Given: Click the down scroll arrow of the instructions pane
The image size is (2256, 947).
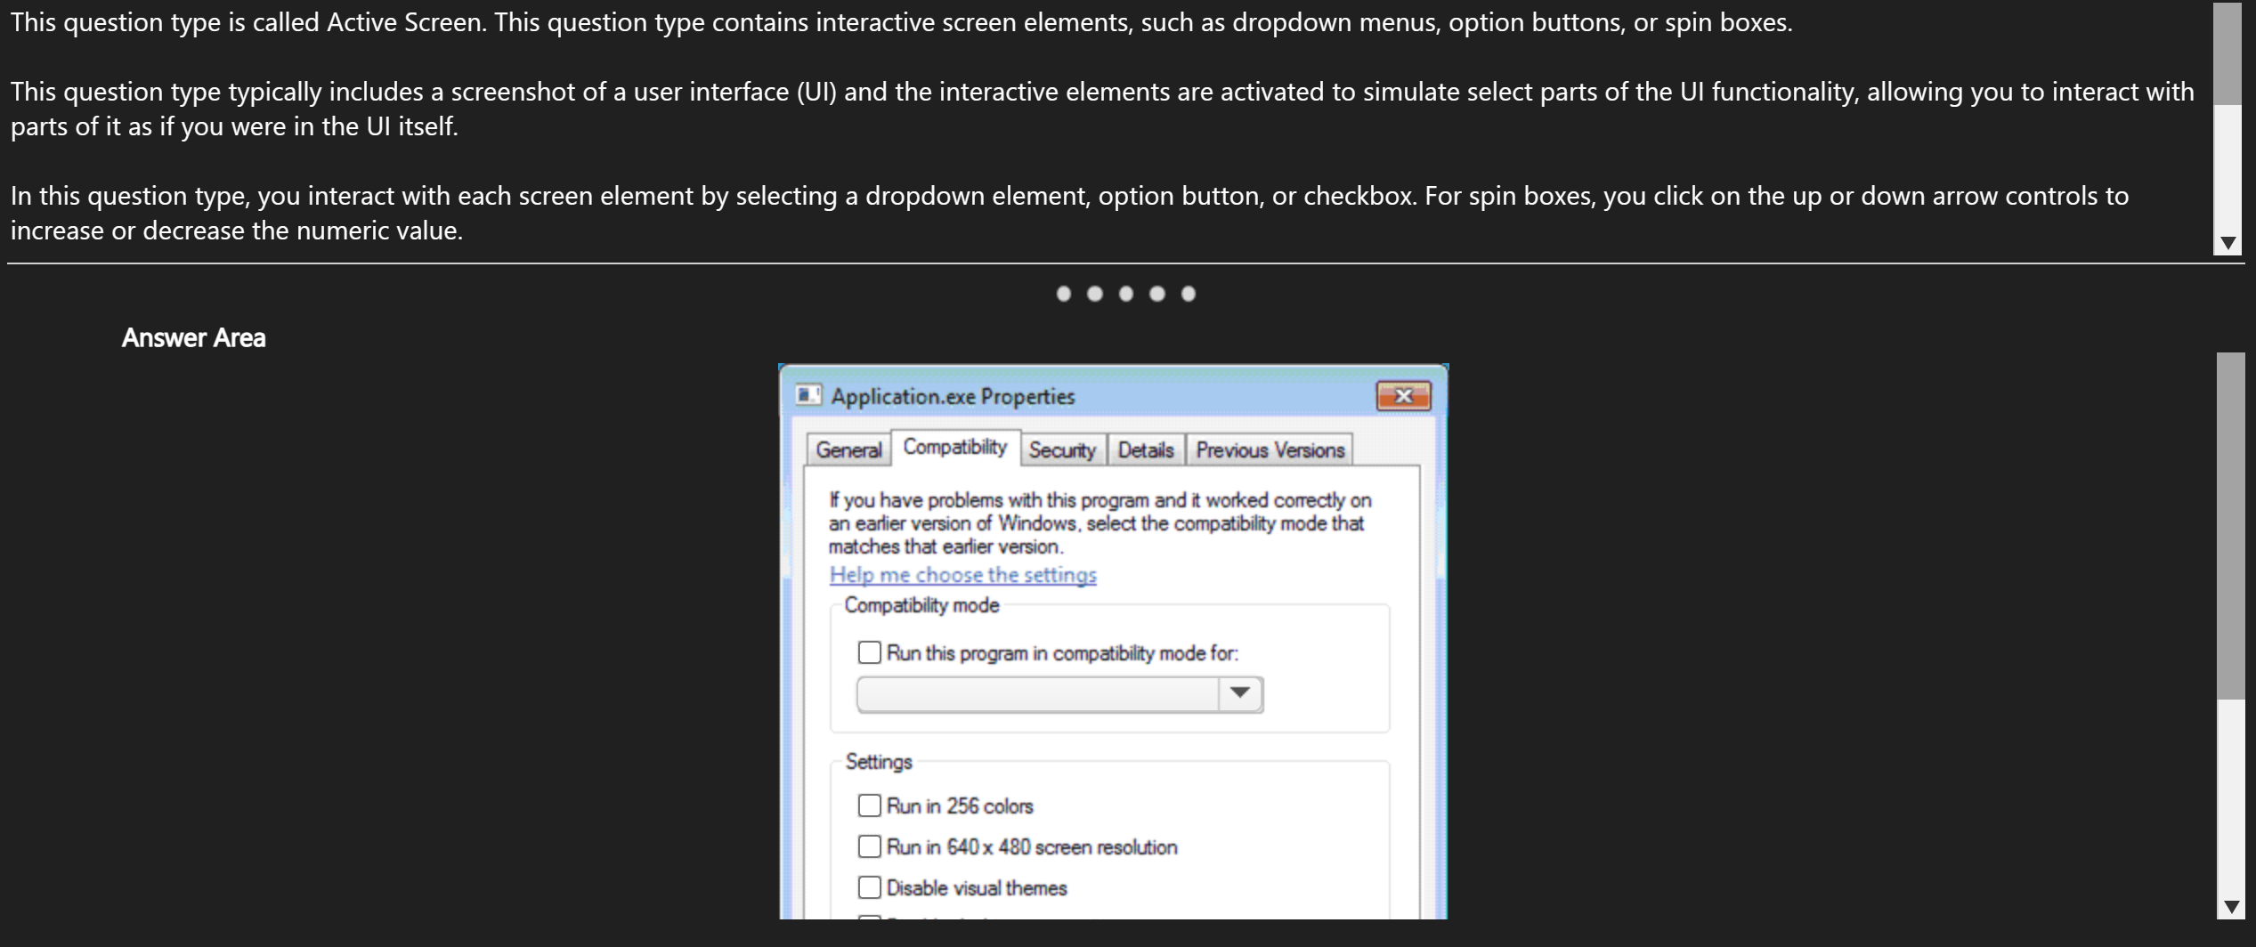Looking at the screenshot, I should pyautogui.click(x=2229, y=241).
